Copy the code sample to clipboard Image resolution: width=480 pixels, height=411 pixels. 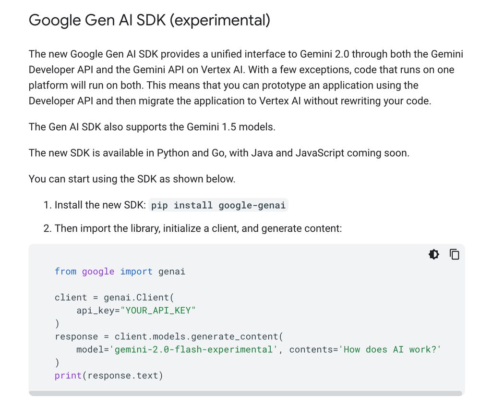[x=454, y=254]
